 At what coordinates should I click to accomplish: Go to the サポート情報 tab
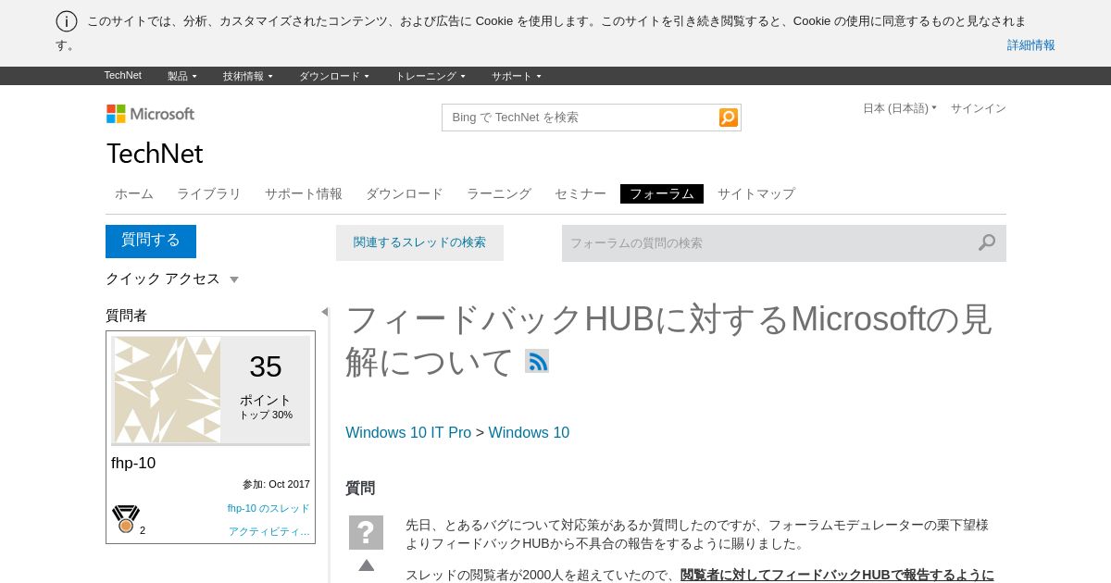pos(304,193)
